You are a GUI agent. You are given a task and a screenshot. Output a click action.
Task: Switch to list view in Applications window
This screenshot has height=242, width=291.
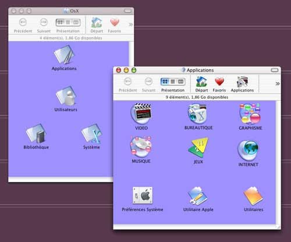pos(173,82)
